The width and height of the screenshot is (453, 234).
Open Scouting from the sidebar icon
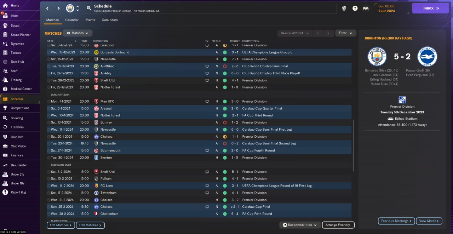click(5, 118)
